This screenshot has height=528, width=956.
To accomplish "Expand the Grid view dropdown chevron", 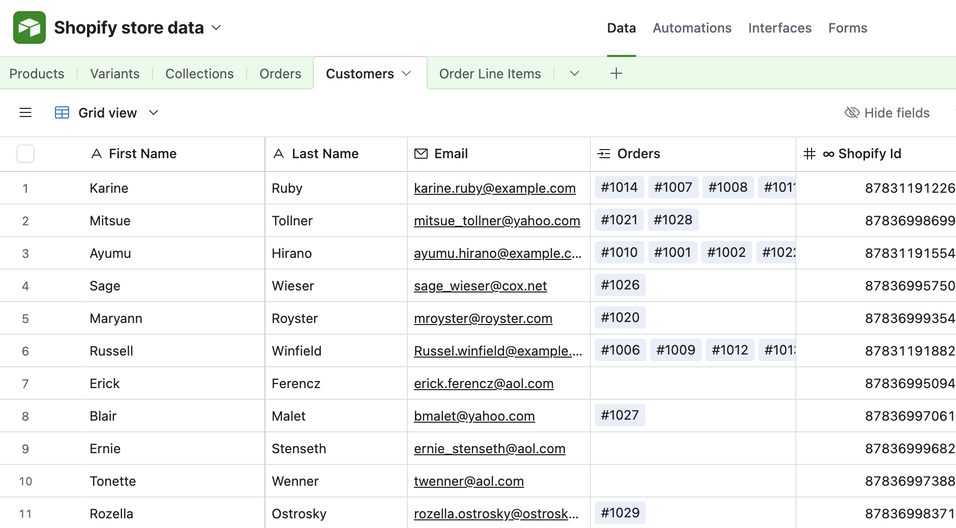I will pyautogui.click(x=154, y=112).
